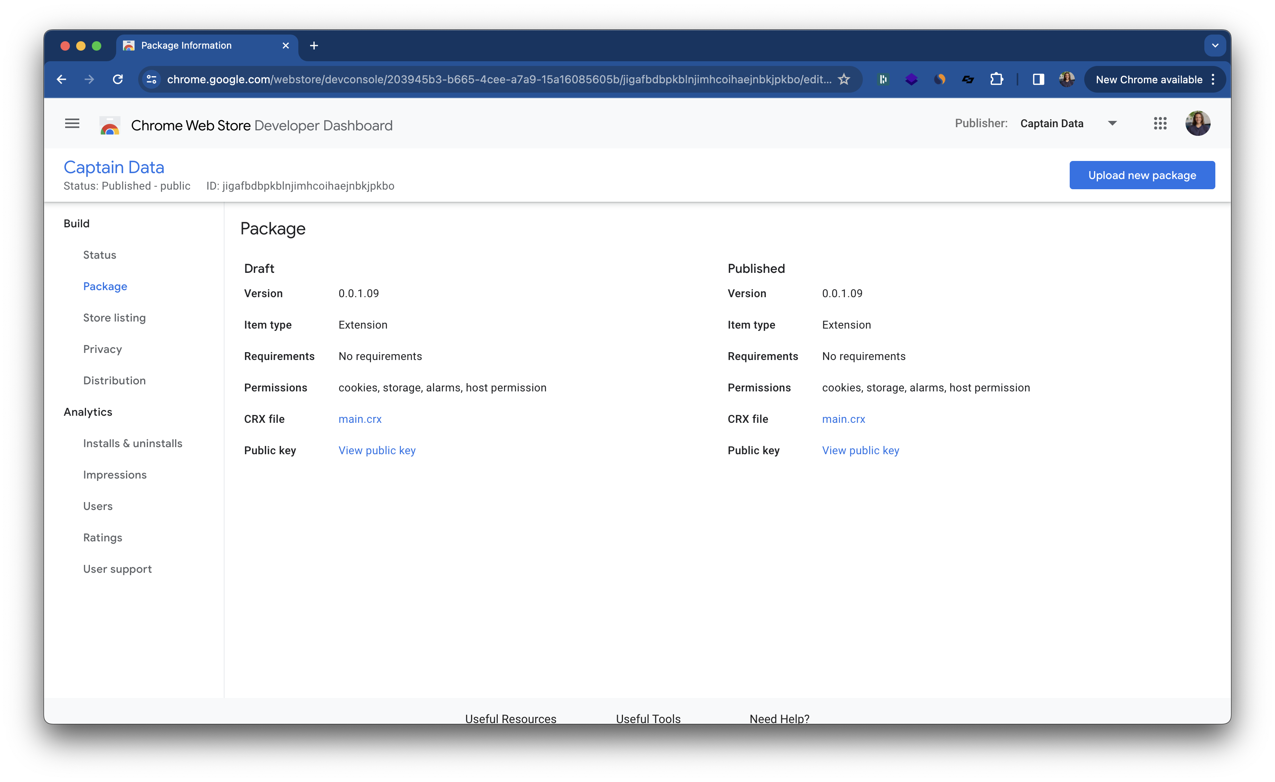Click the account profile avatar
The height and width of the screenshot is (782, 1275).
pyautogui.click(x=1197, y=123)
